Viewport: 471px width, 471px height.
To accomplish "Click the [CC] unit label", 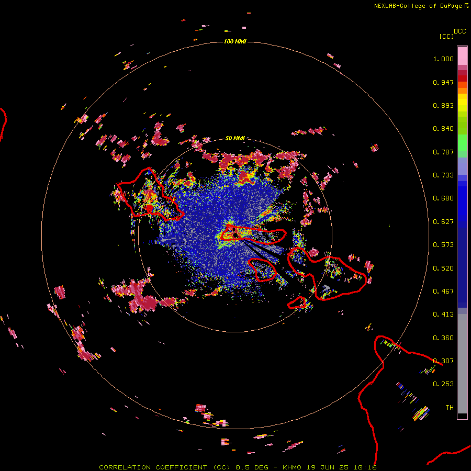I will [446, 36].
